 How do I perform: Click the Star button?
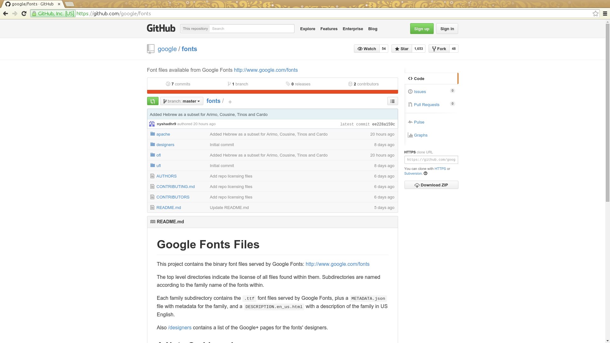[x=402, y=49]
